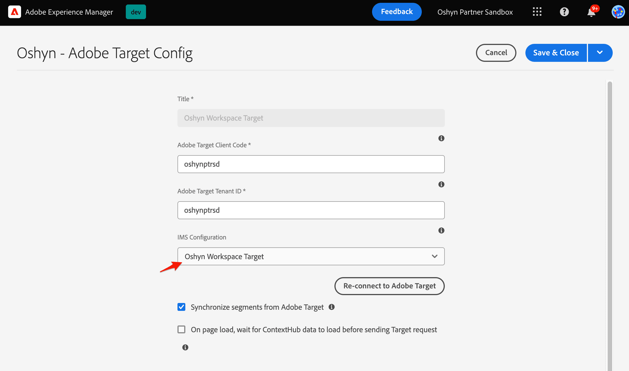Click the Feedback button
Viewport: 629px width, 371px height.
(x=397, y=12)
